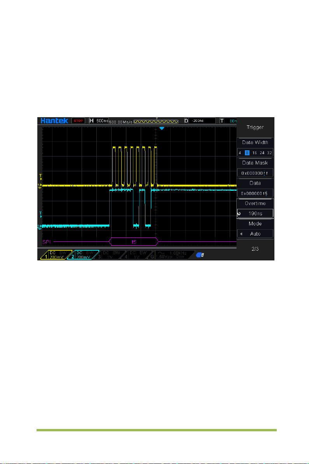309x464 pixels.
Task: Select the Overtime 190ns value field
Action: point(255,213)
